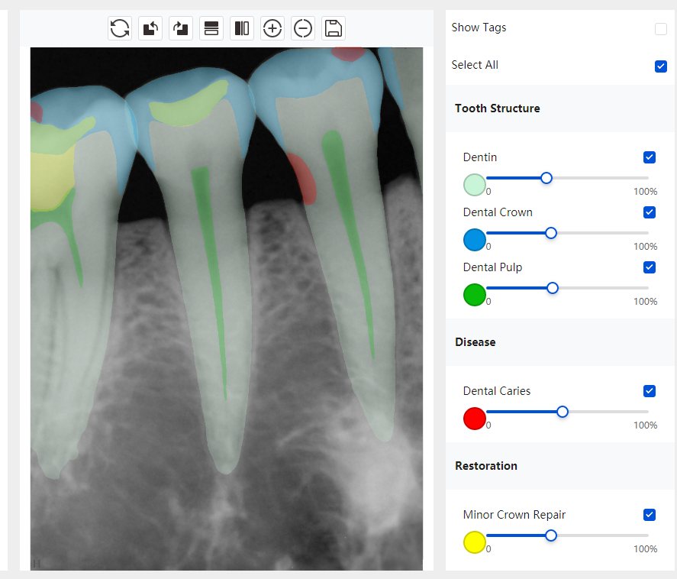677x579 pixels.
Task: Uncheck Dental Caries detection
Action: [650, 391]
